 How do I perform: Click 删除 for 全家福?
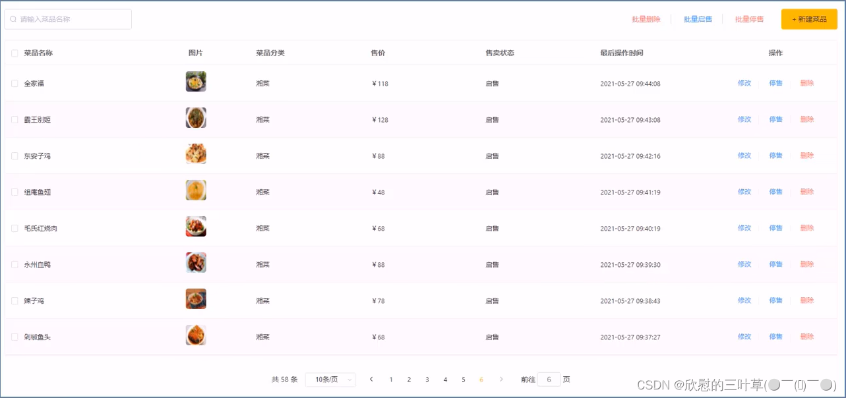click(x=807, y=83)
